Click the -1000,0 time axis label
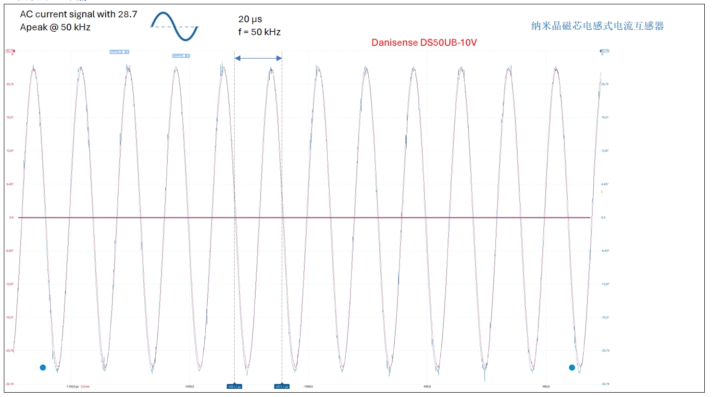 point(308,386)
